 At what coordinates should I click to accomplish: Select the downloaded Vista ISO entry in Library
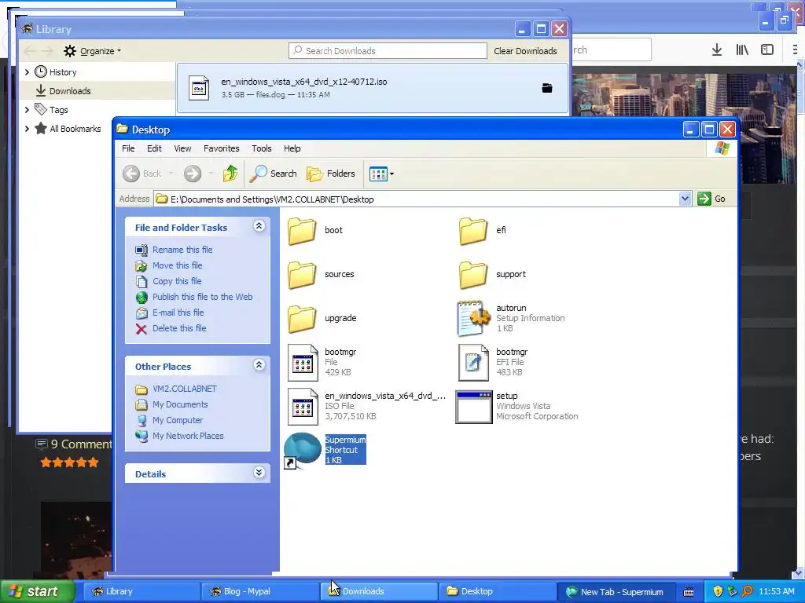pyautogui.click(x=373, y=88)
